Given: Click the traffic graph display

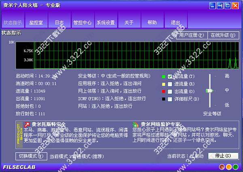Looking at the screenshot, I should point(127,55).
